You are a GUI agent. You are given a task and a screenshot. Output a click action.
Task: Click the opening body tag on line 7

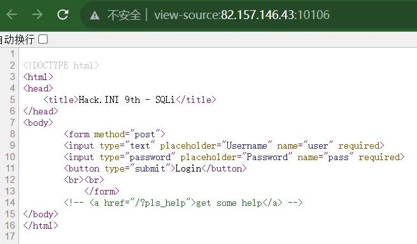pos(38,123)
